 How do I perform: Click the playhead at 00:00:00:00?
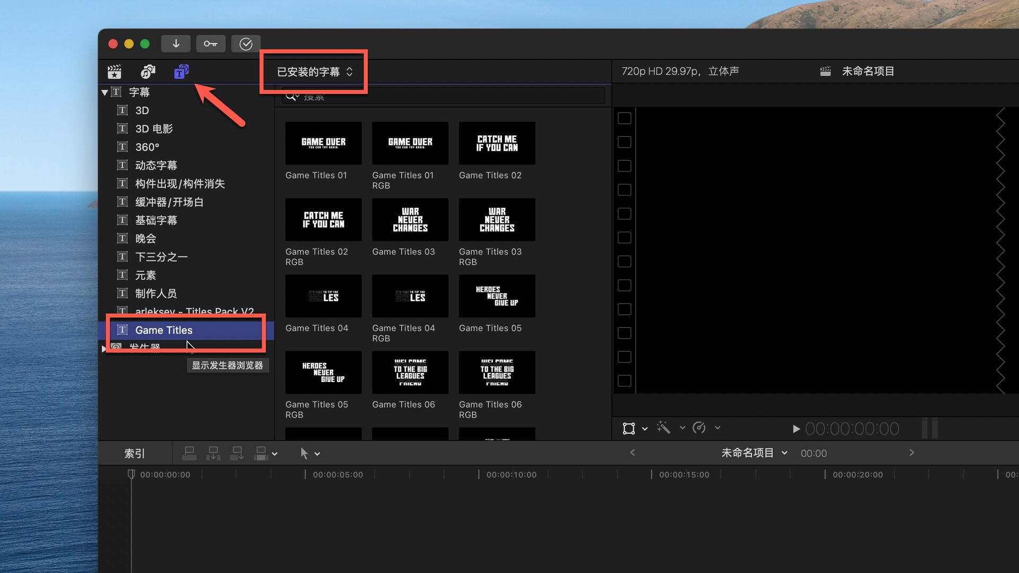click(x=131, y=474)
